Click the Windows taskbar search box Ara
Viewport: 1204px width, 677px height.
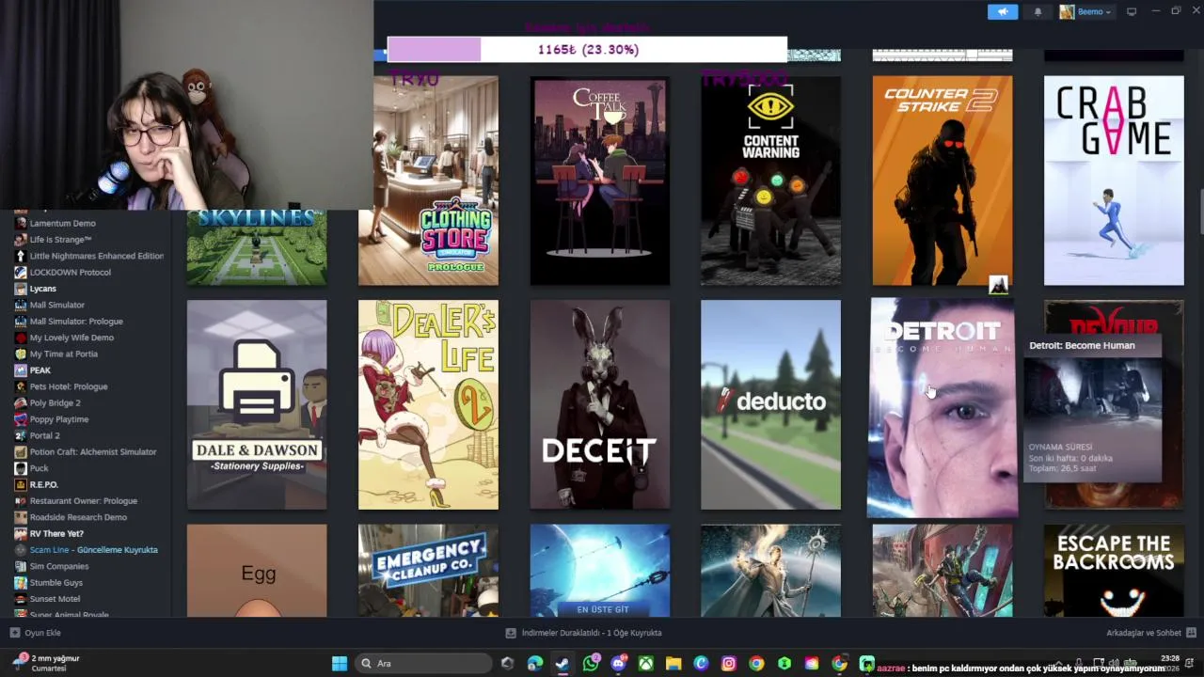click(424, 663)
